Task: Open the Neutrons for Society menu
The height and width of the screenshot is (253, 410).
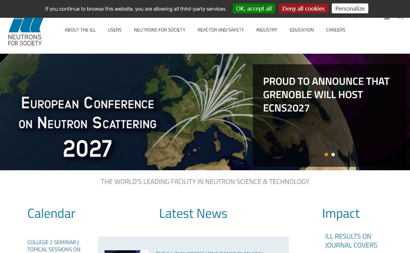Action: coord(160,30)
